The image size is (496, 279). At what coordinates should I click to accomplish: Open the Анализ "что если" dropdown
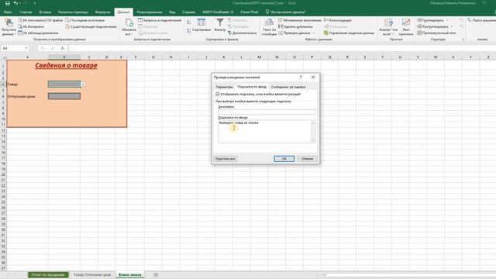tap(388, 27)
